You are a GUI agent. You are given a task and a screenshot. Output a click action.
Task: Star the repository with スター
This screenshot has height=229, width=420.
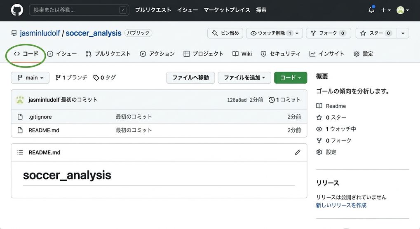pyautogui.click(x=376, y=33)
